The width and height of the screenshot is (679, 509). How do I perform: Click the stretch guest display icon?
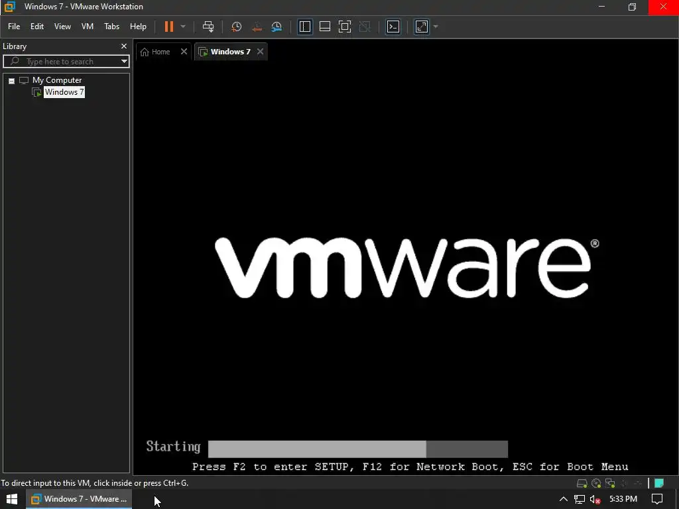(422, 27)
